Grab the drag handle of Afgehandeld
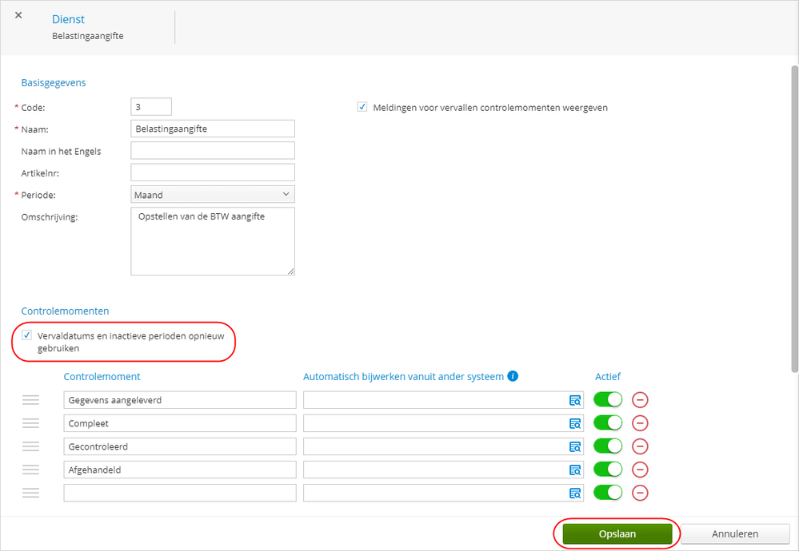 [30, 470]
